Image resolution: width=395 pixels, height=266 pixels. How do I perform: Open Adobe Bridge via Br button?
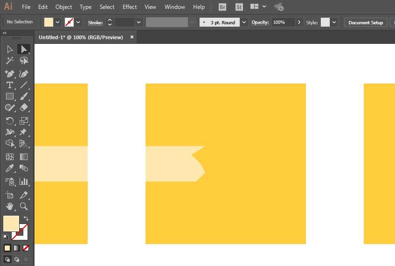[222, 7]
